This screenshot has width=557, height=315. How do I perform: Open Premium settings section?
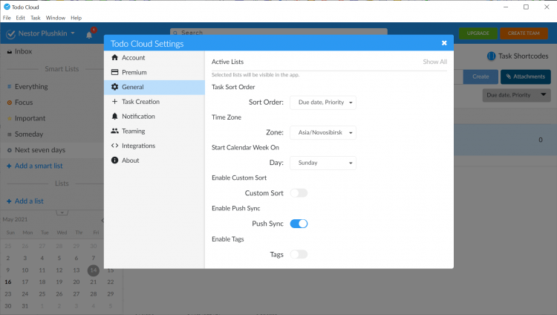pos(154,72)
